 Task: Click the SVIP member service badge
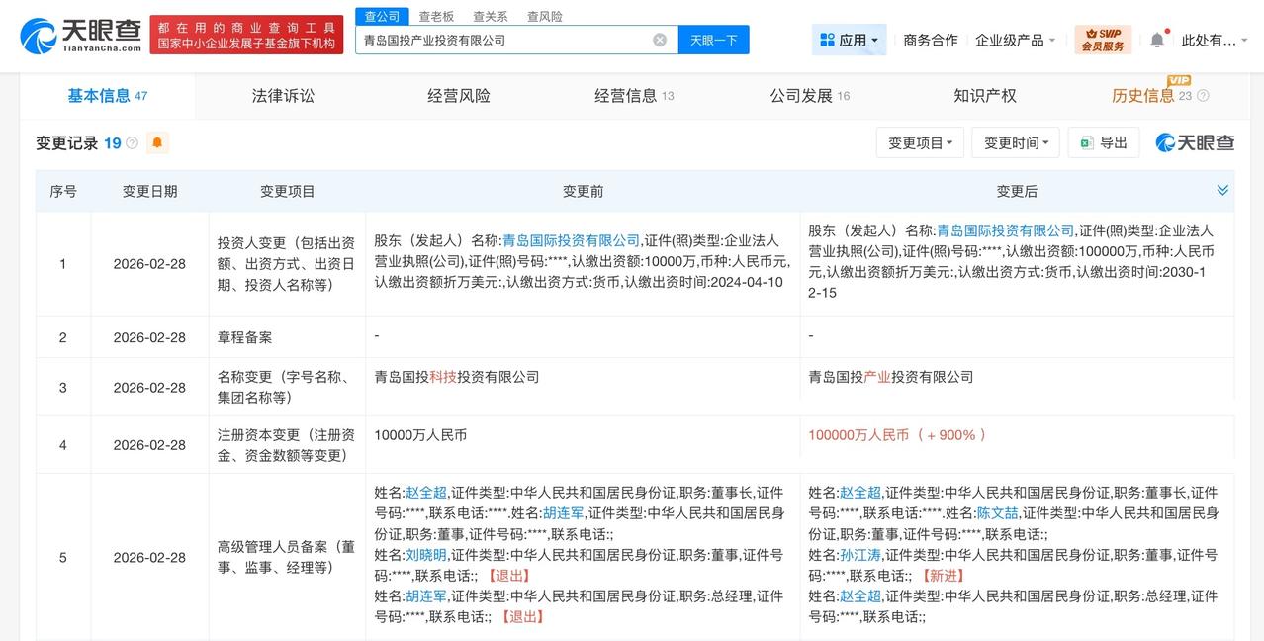click(1103, 40)
